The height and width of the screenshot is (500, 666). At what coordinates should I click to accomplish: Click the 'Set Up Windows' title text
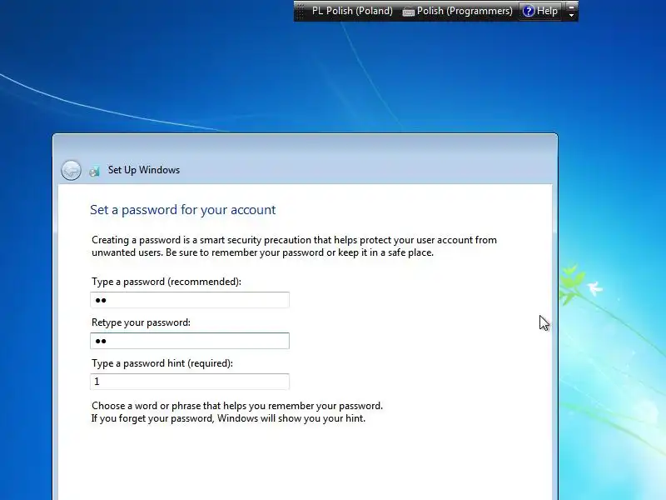(144, 170)
